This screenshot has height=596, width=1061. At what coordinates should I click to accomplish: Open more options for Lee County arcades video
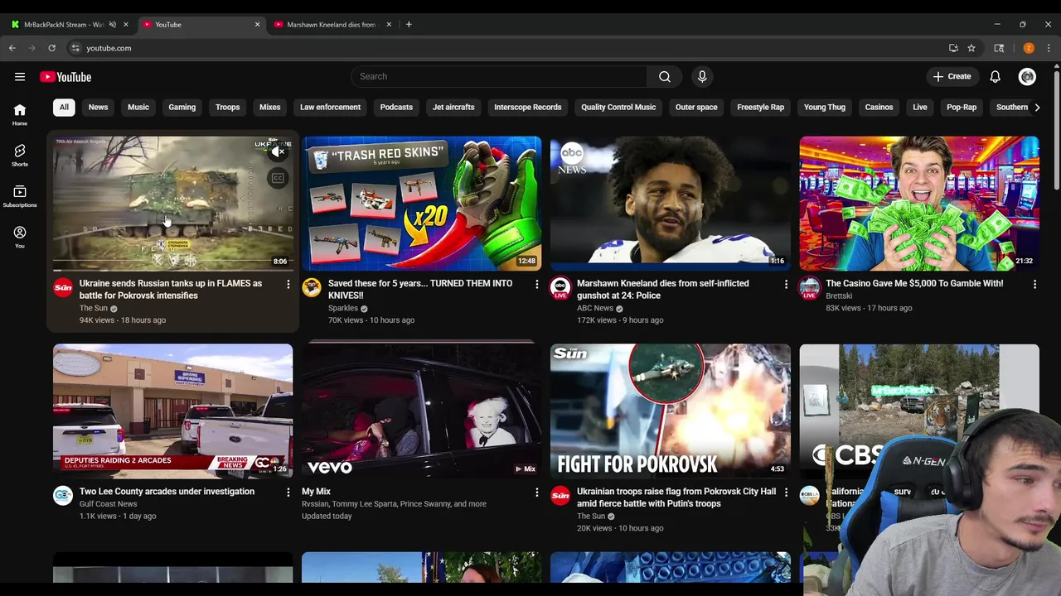[x=288, y=492]
